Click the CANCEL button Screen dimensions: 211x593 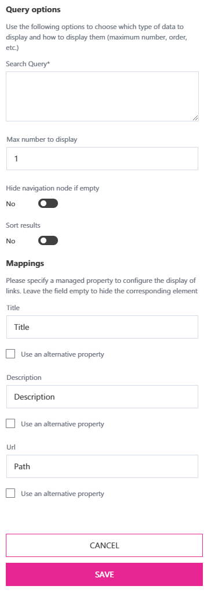click(104, 545)
